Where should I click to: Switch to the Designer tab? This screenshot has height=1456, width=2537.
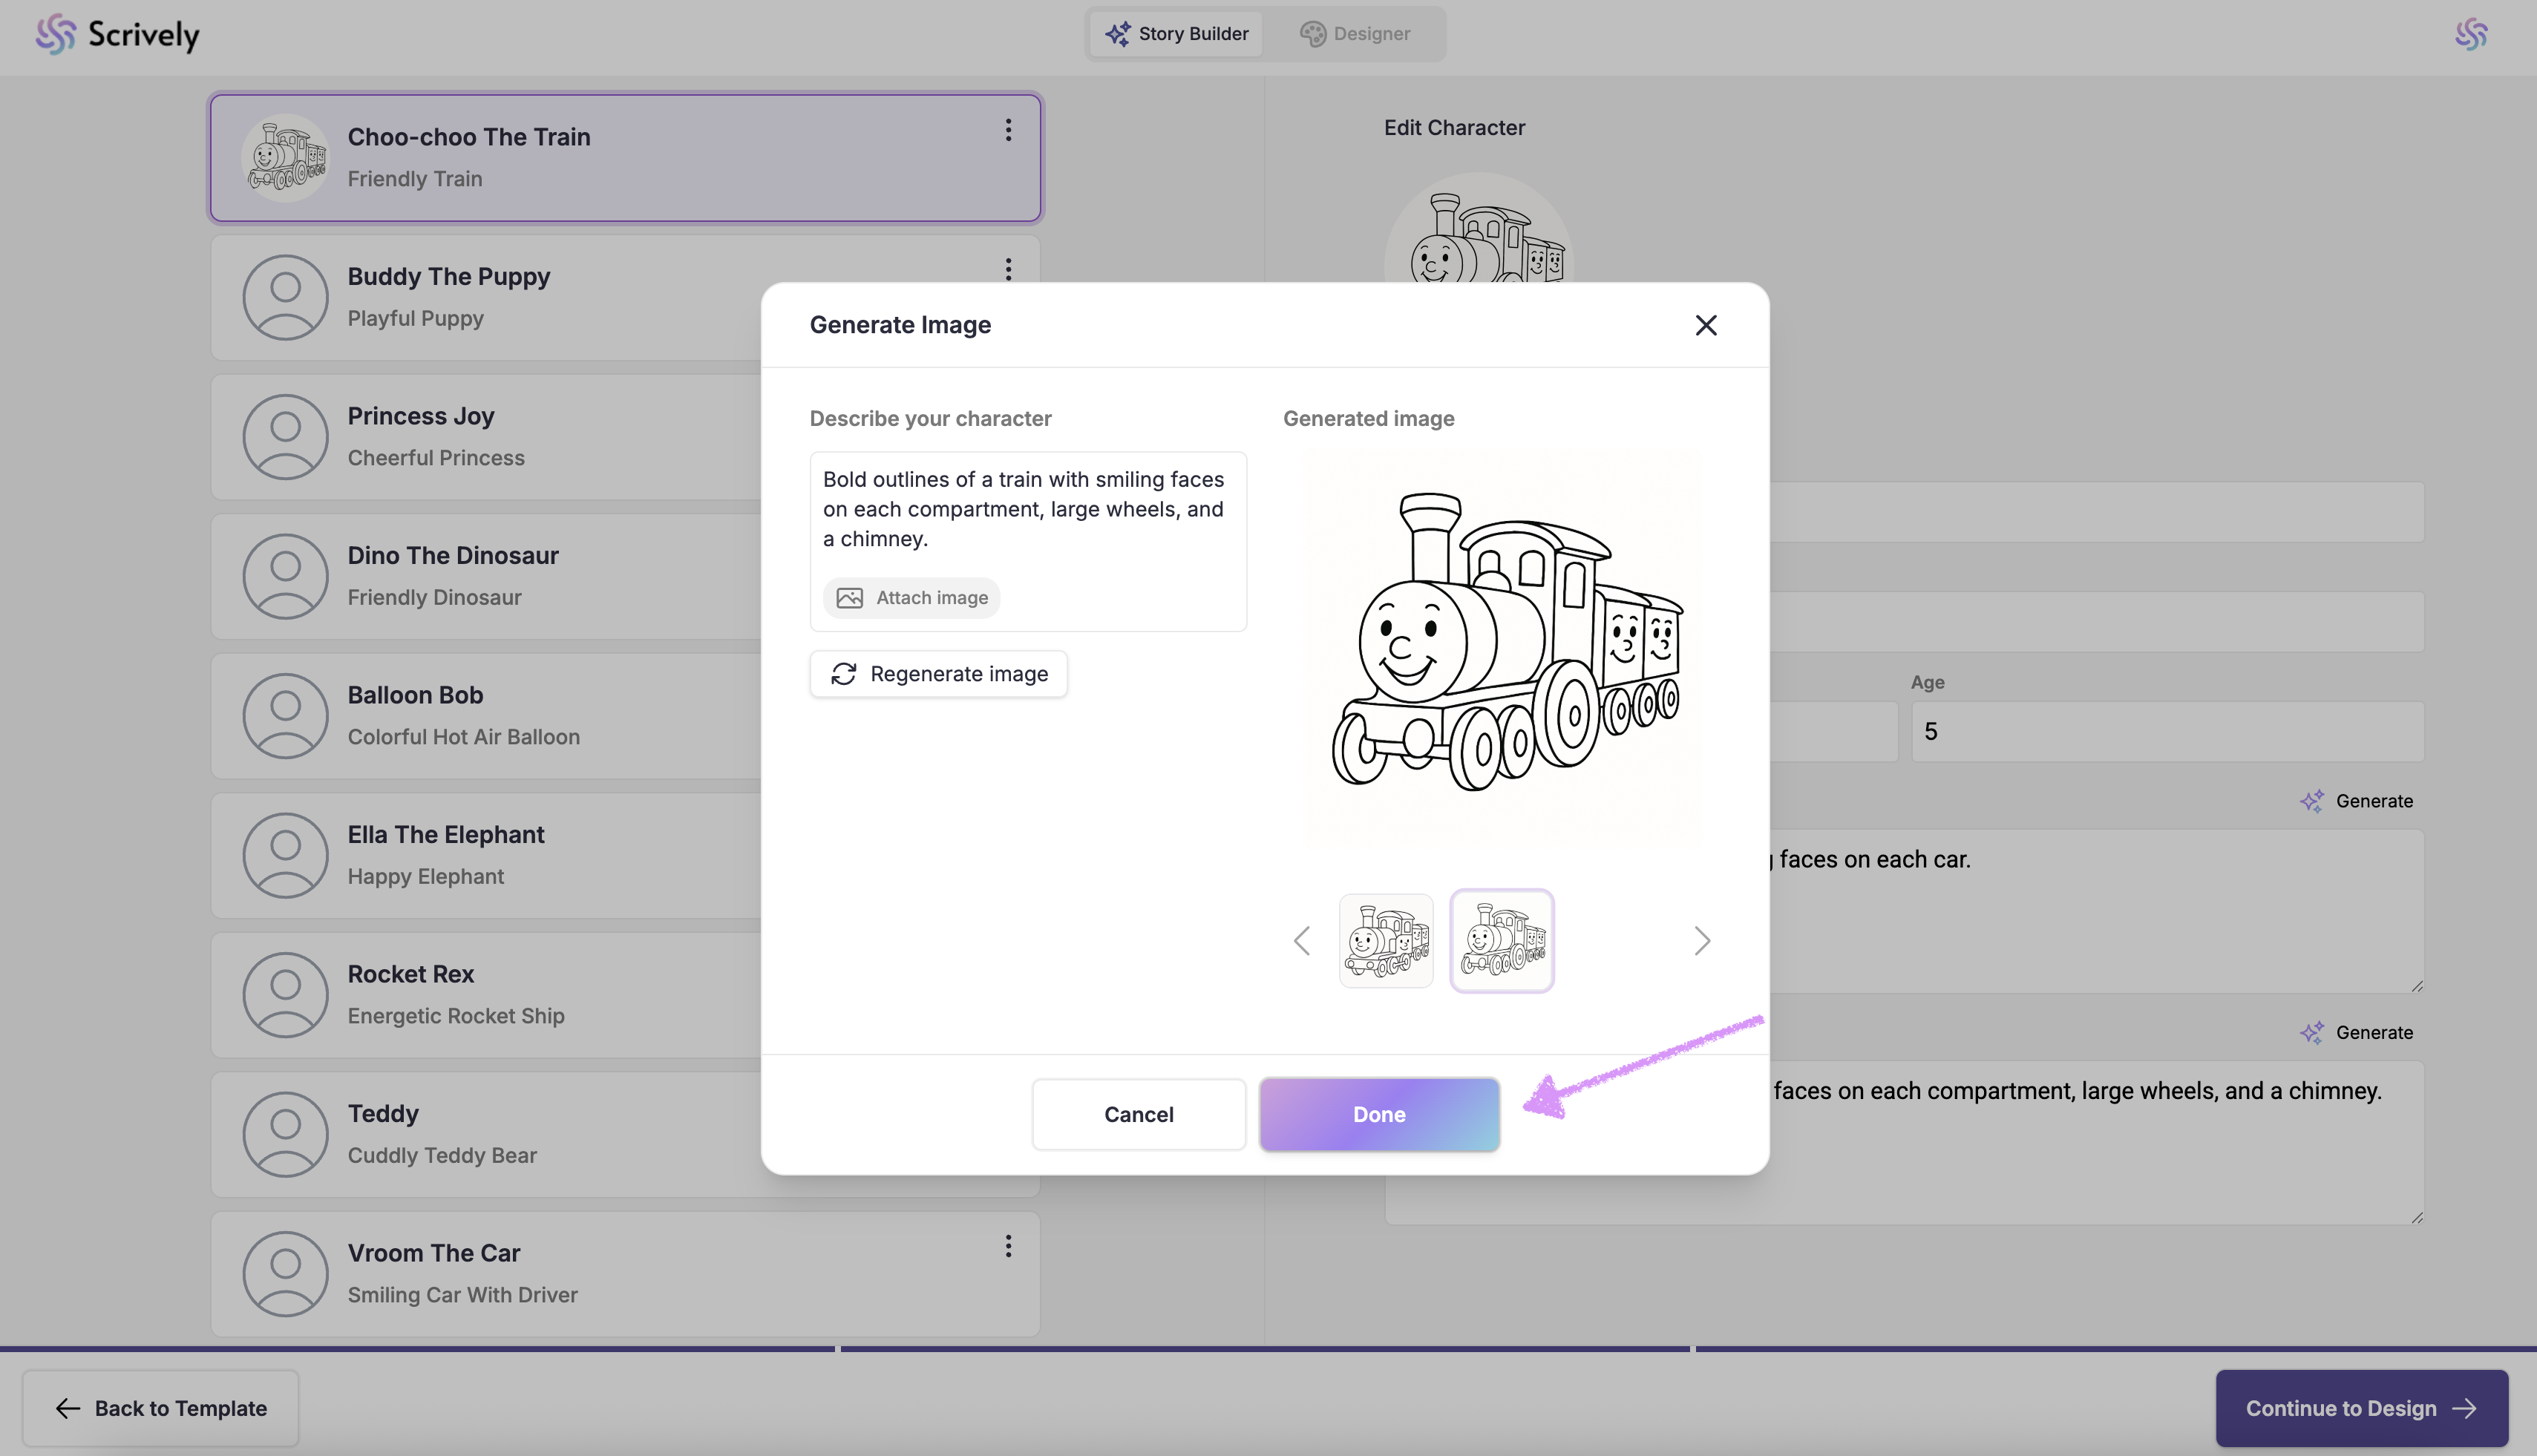pyautogui.click(x=1355, y=34)
